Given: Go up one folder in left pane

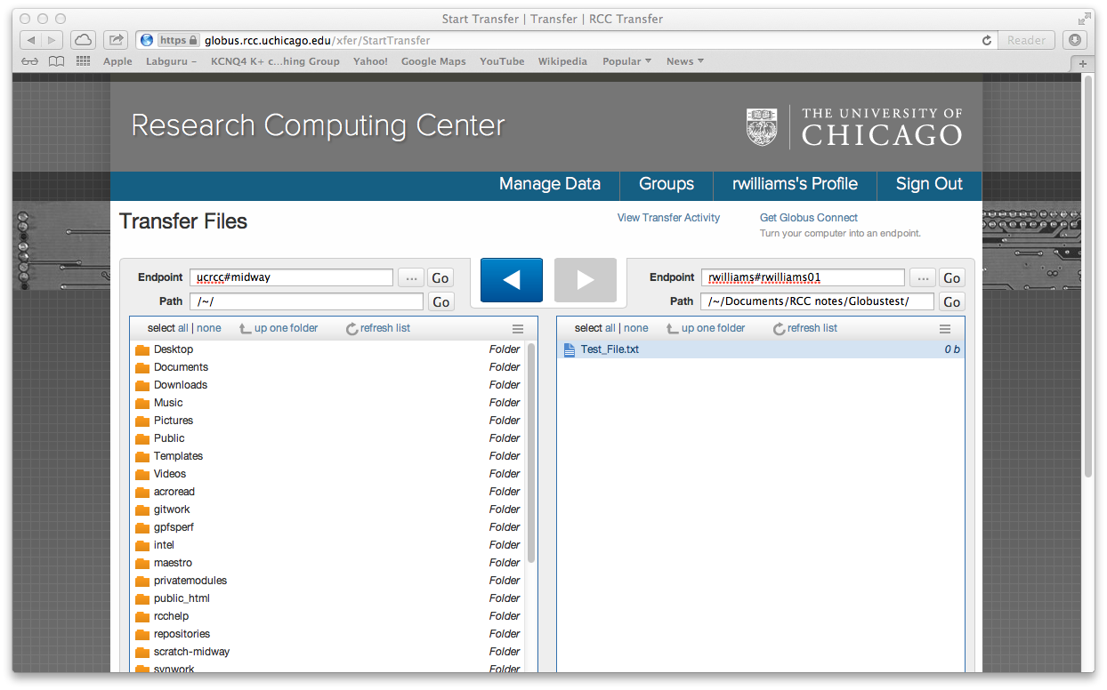Looking at the screenshot, I should pyautogui.click(x=279, y=328).
